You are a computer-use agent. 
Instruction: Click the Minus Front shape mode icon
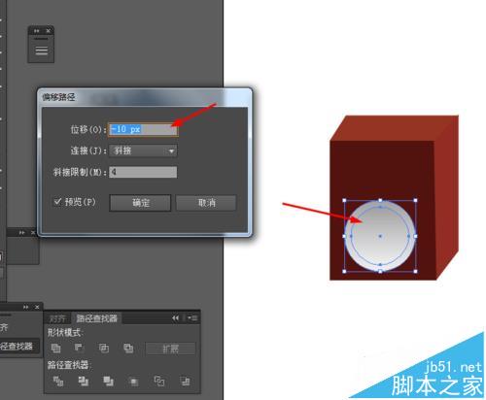[79, 348]
